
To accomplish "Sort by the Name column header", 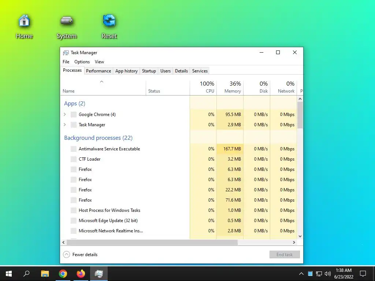I will pos(103,88).
